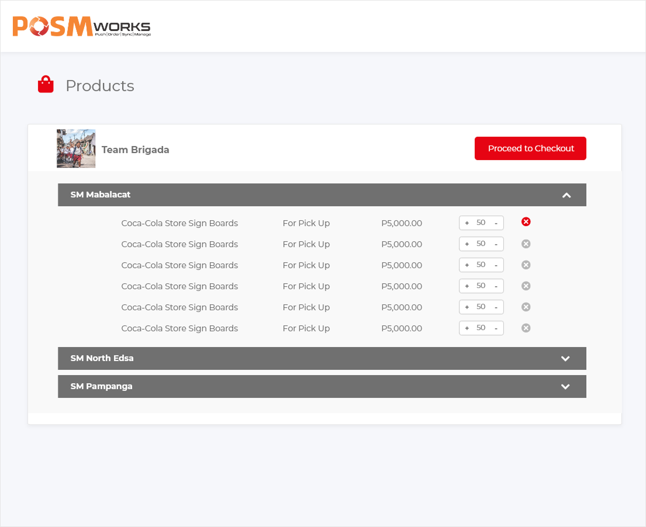Click minus in the fifth product row
This screenshot has height=527, width=646.
coord(496,307)
